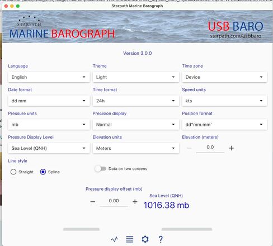Expand Pressure Display Level dropdown
This screenshot has height=246, width=273.
(49, 148)
